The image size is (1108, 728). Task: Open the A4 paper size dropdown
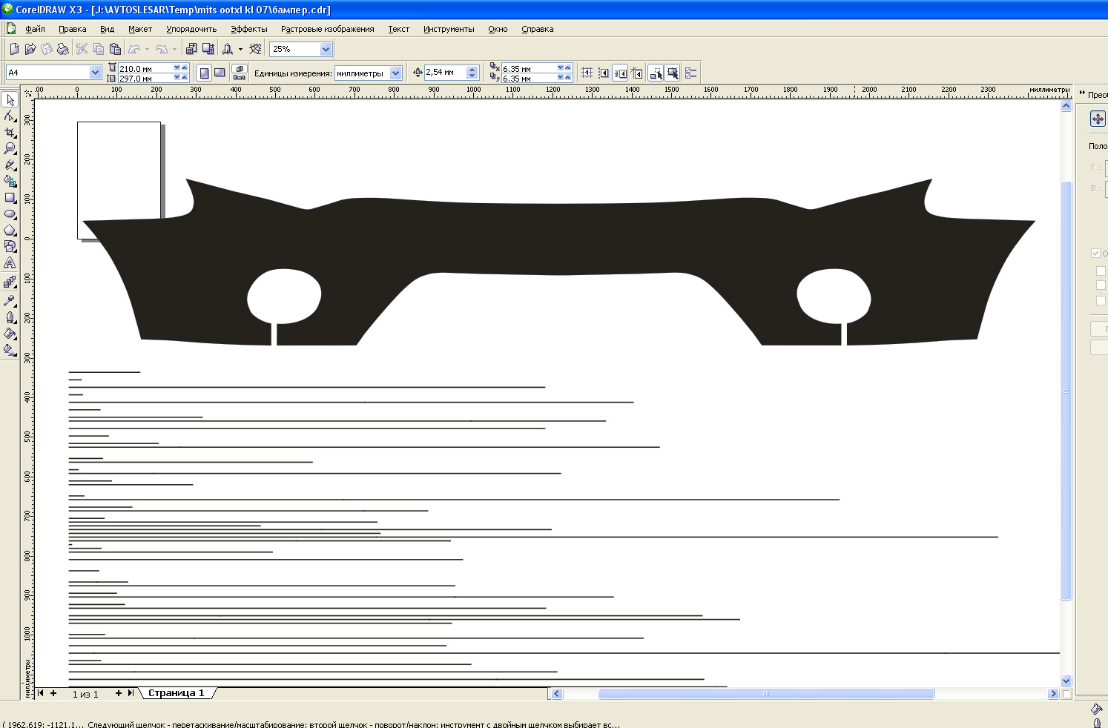[95, 73]
